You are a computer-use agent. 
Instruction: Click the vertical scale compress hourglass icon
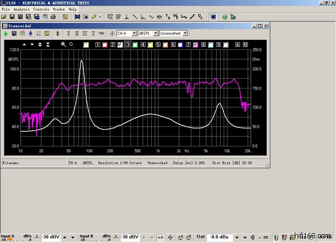(48, 45)
